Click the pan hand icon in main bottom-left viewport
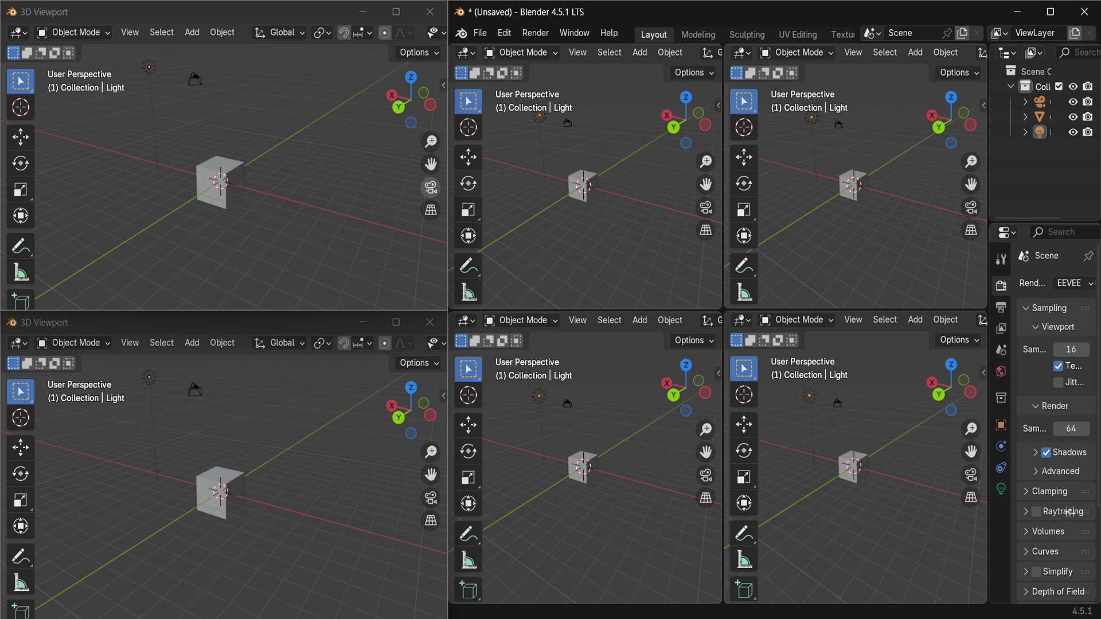Viewport: 1101px width, 619px height. point(706,452)
